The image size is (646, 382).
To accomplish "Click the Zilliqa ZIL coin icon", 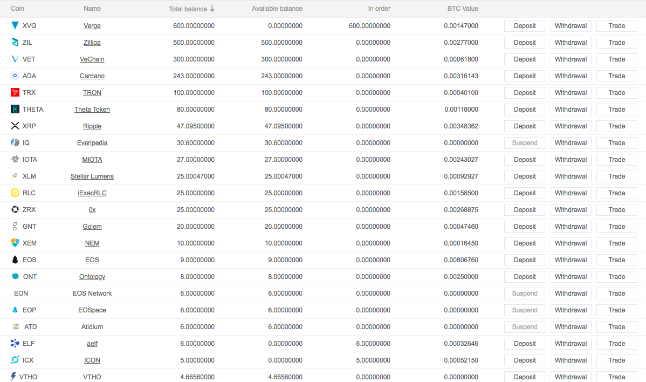I will pyautogui.click(x=15, y=42).
